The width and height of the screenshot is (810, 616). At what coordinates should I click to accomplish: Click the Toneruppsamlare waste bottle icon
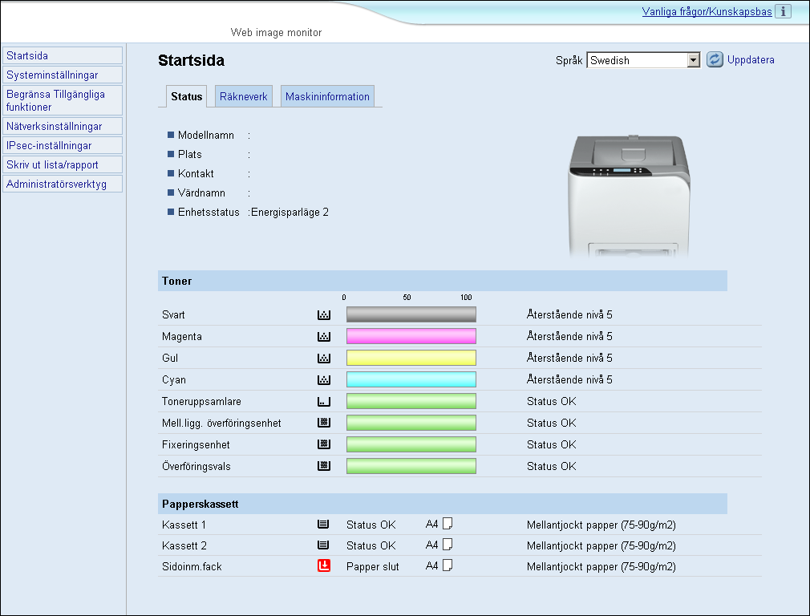pyautogui.click(x=324, y=402)
